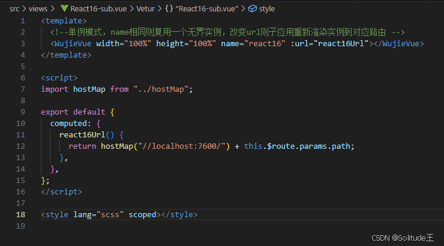This screenshot has width=444, height=246.
Task: Click the Chinese comment on line 2
Action: pyautogui.click(x=227, y=32)
